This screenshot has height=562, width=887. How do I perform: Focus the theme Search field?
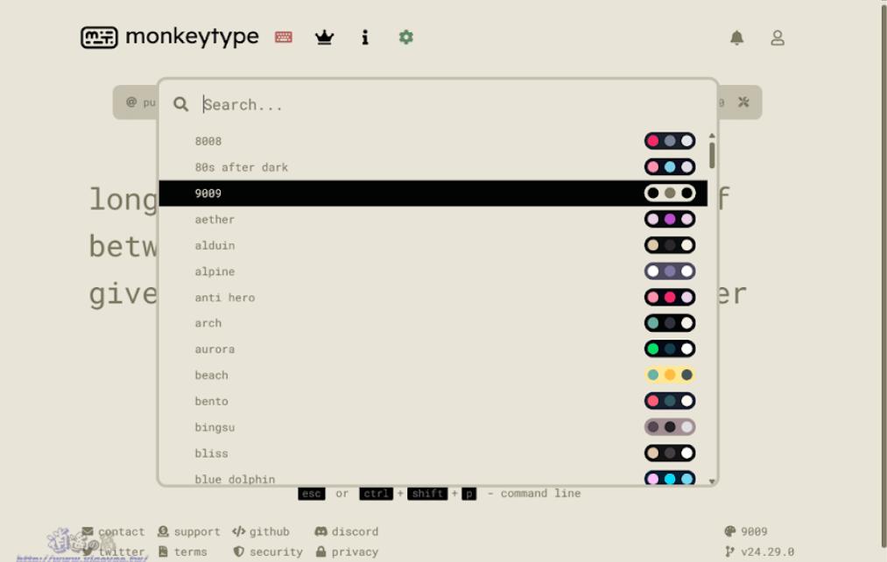[x=438, y=104]
